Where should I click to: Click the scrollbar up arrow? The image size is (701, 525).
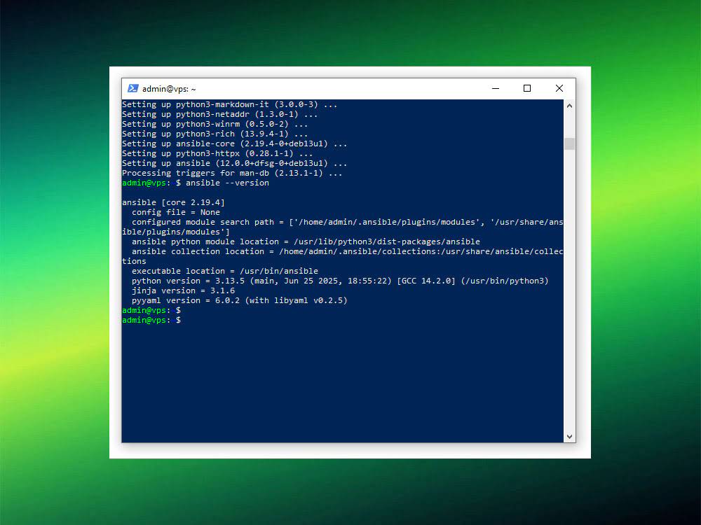tap(569, 105)
